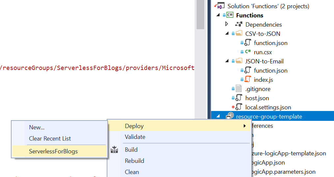This screenshot has width=334, height=177.
Task: Select Rebuild from the context menu
Action: (x=134, y=161)
